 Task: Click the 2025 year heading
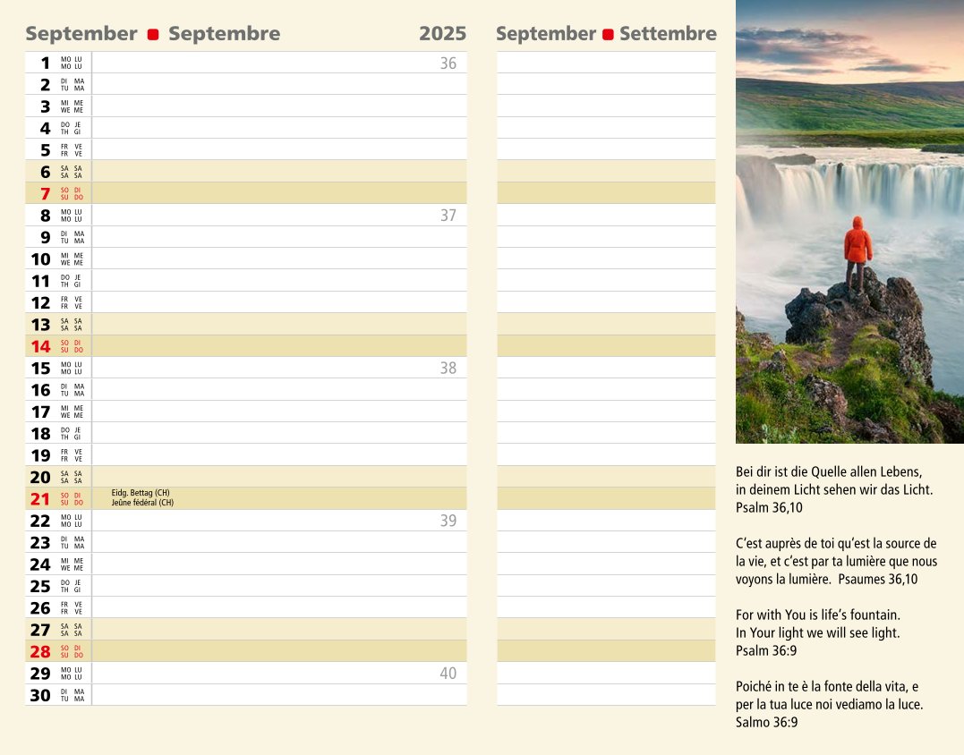pyautogui.click(x=442, y=34)
